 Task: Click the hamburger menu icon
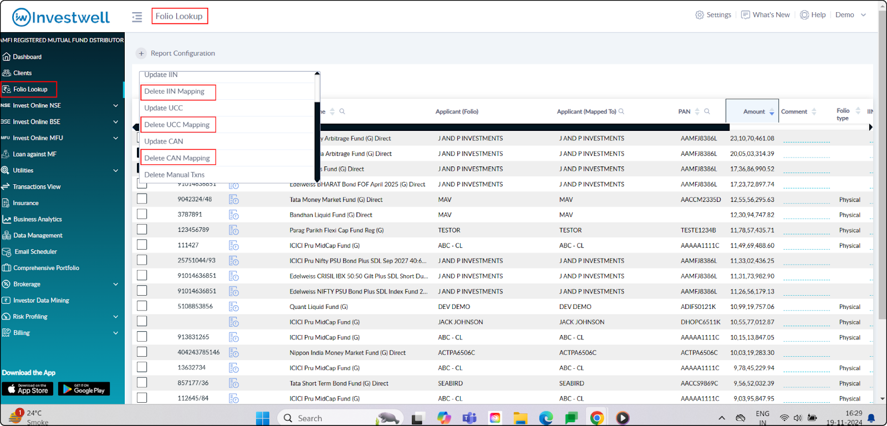pyautogui.click(x=137, y=17)
